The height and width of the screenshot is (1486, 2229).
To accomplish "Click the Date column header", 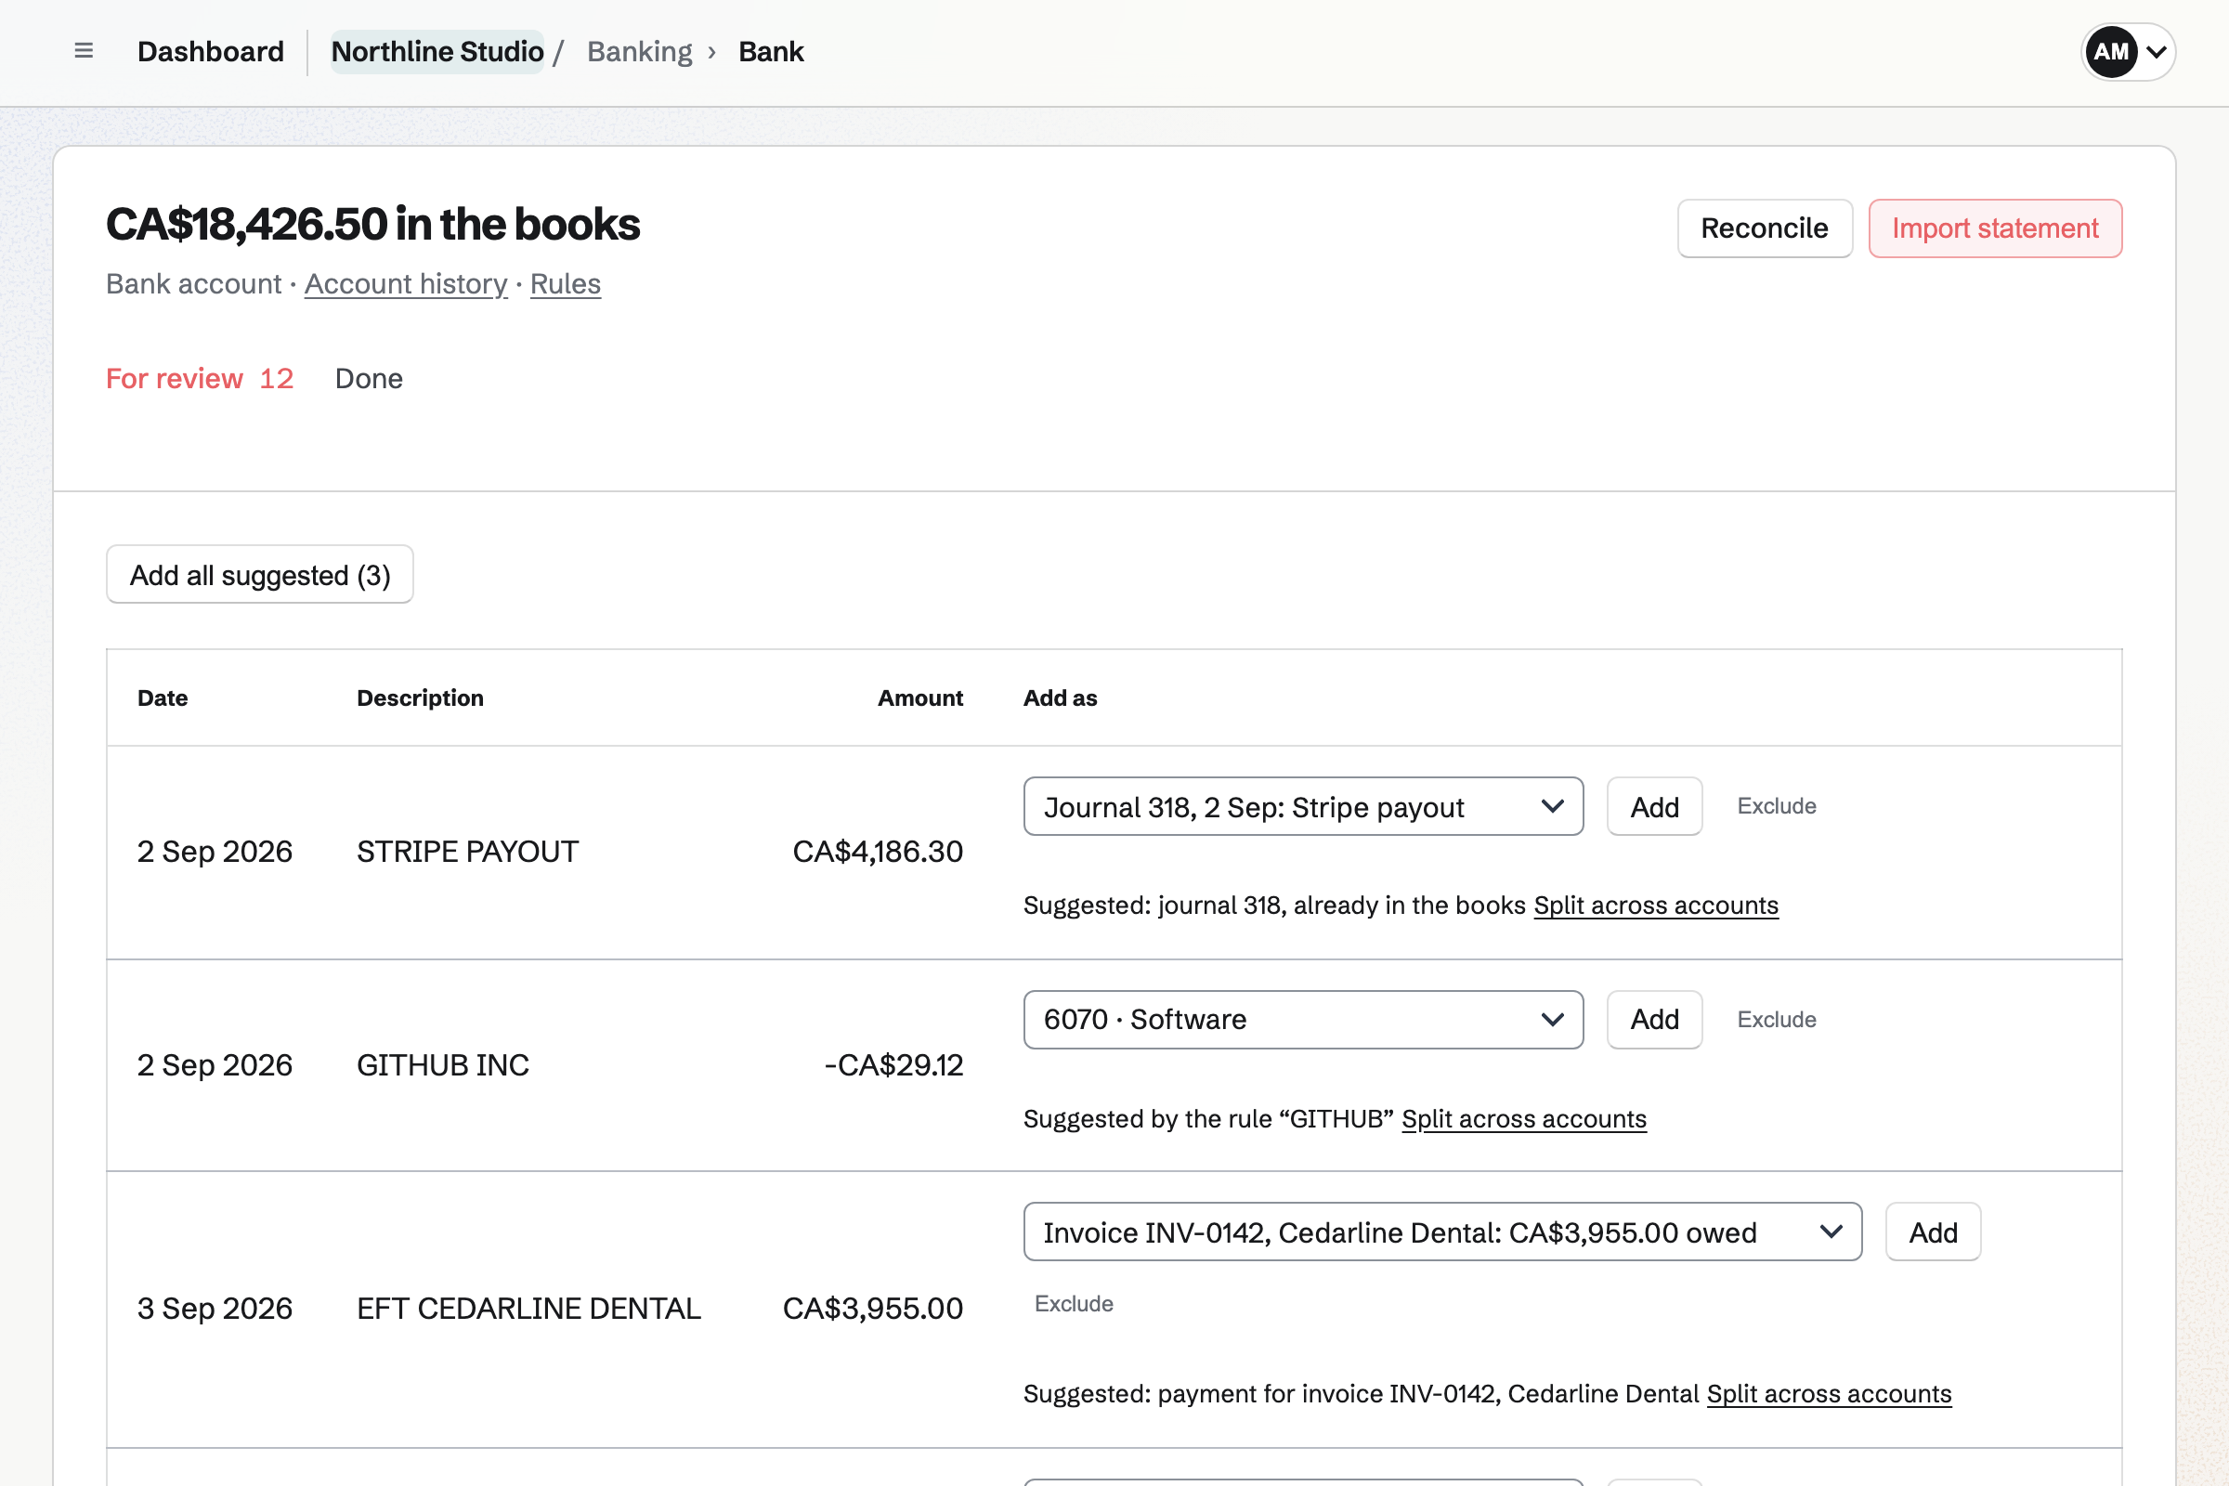I will click(162, 697).
